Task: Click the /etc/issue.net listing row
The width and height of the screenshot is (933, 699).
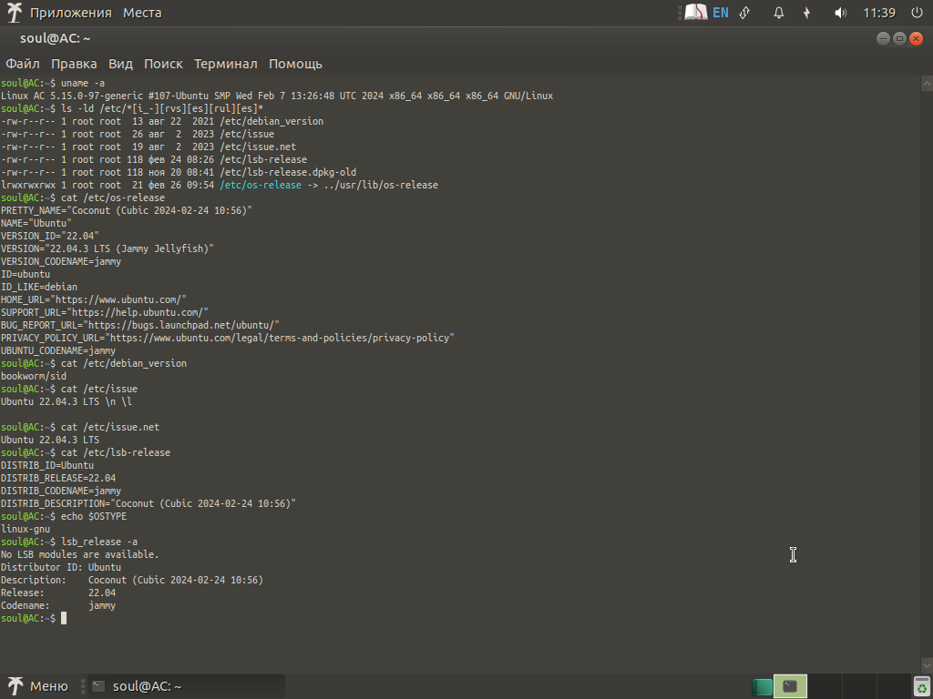Action: click(149, 147)
